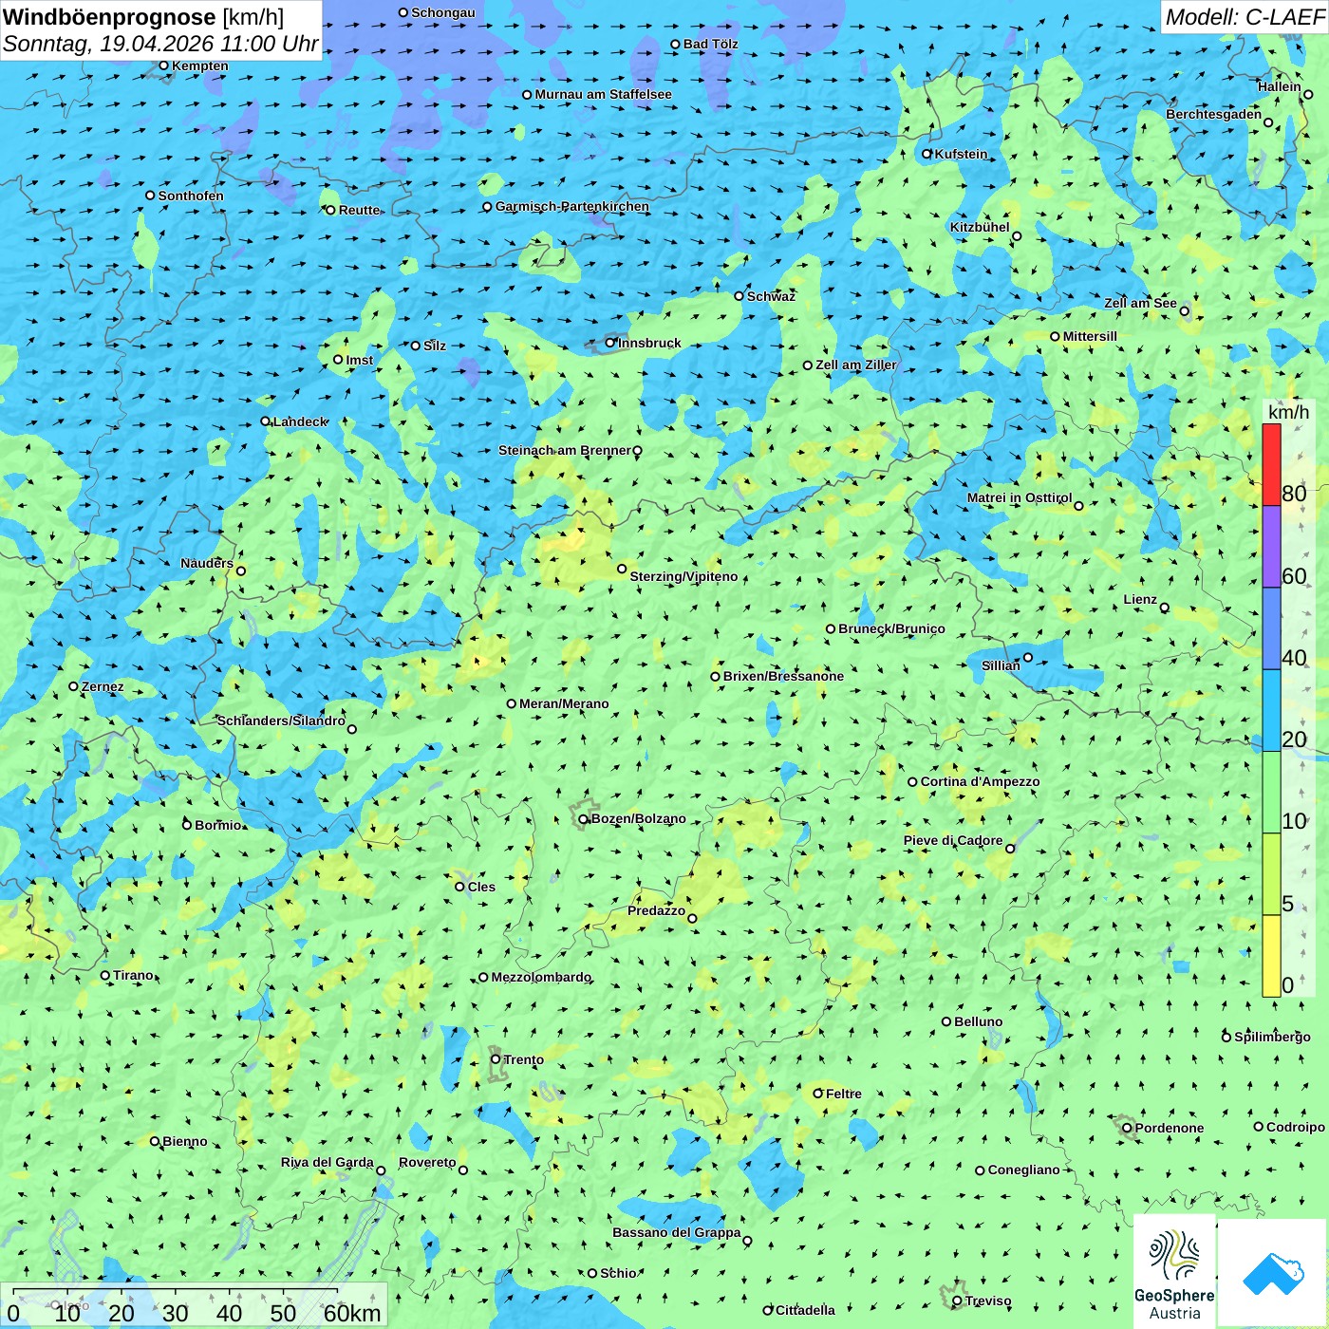
Task: Click the 'Windböenprognose [km/h]' title
Action: coord(143,17)
